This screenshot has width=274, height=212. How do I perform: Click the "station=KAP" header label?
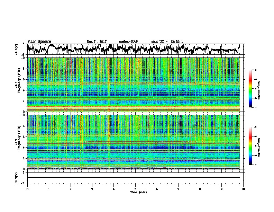(128, 42)
